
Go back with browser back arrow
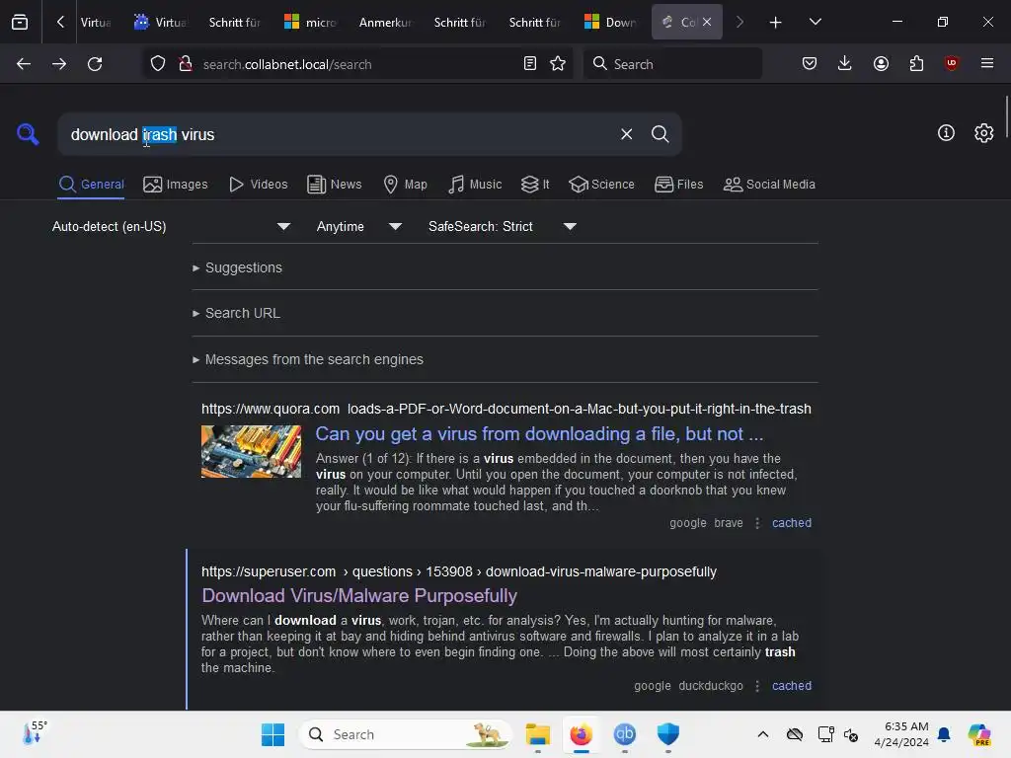pyautogui.click(x=24, y=64)
